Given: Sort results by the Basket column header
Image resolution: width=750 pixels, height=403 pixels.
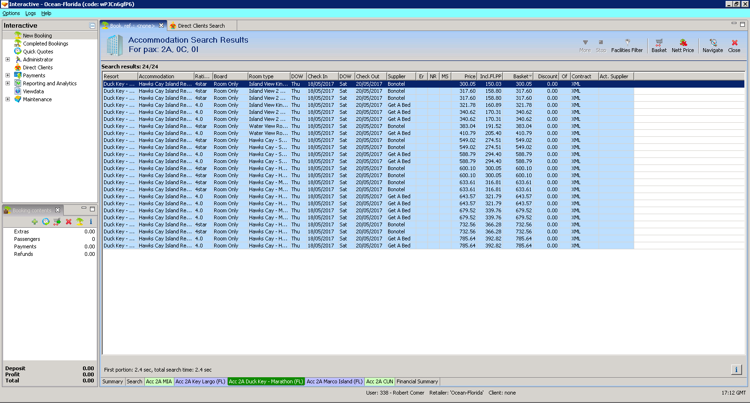Looking at the screenshot, I should [x=520, y=76].
